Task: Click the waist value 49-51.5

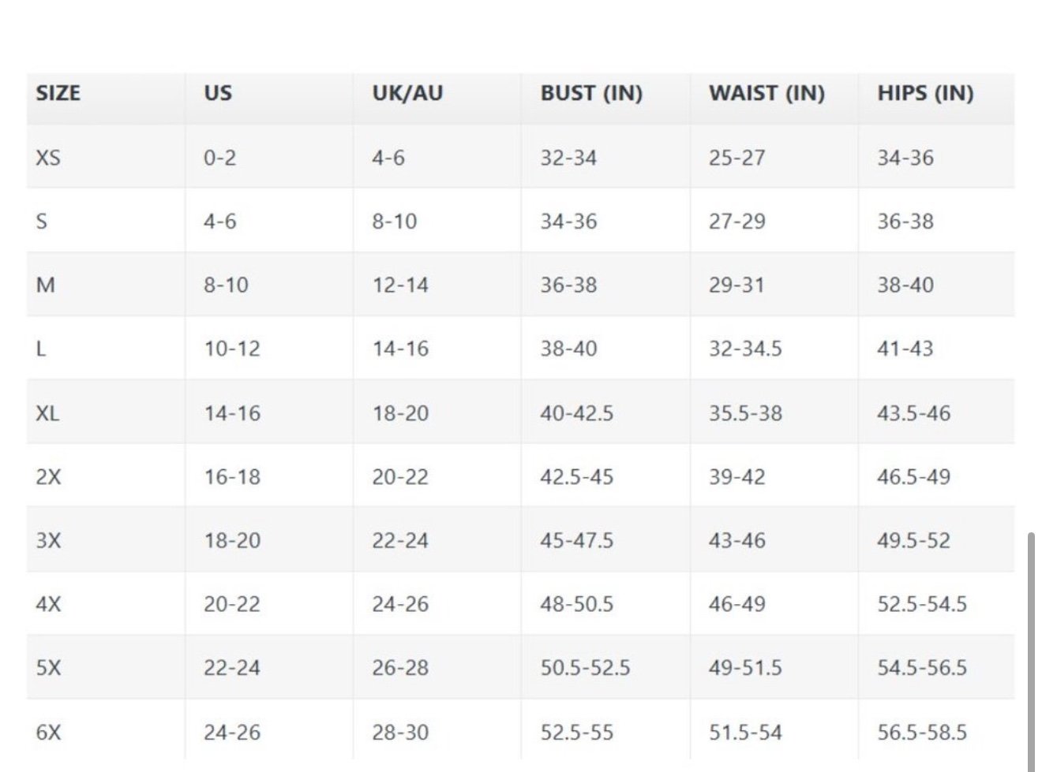Action: (745, 668)
